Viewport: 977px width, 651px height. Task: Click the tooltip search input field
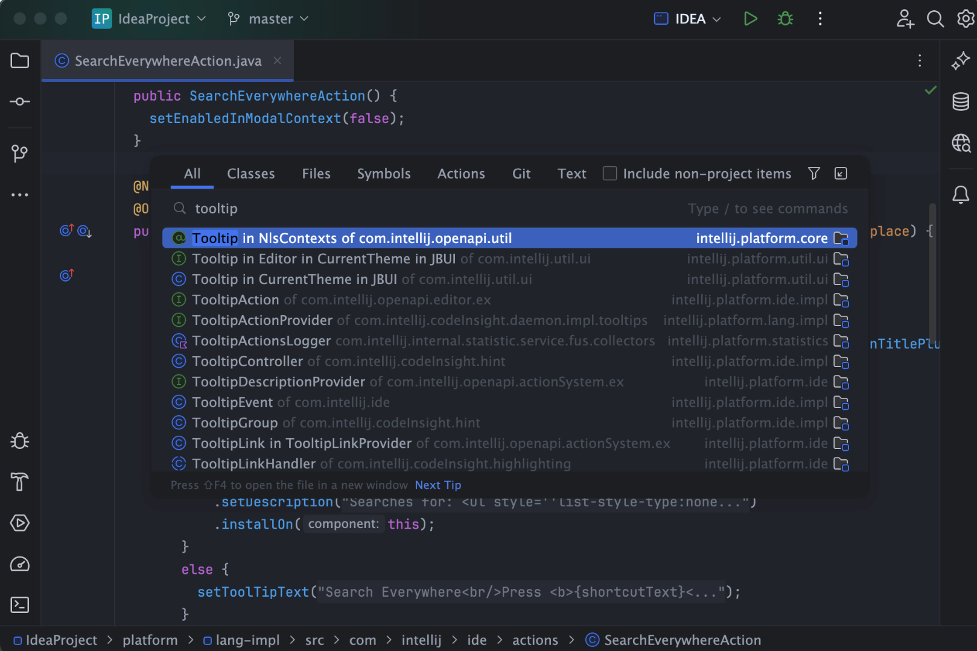tap(422, 209)
